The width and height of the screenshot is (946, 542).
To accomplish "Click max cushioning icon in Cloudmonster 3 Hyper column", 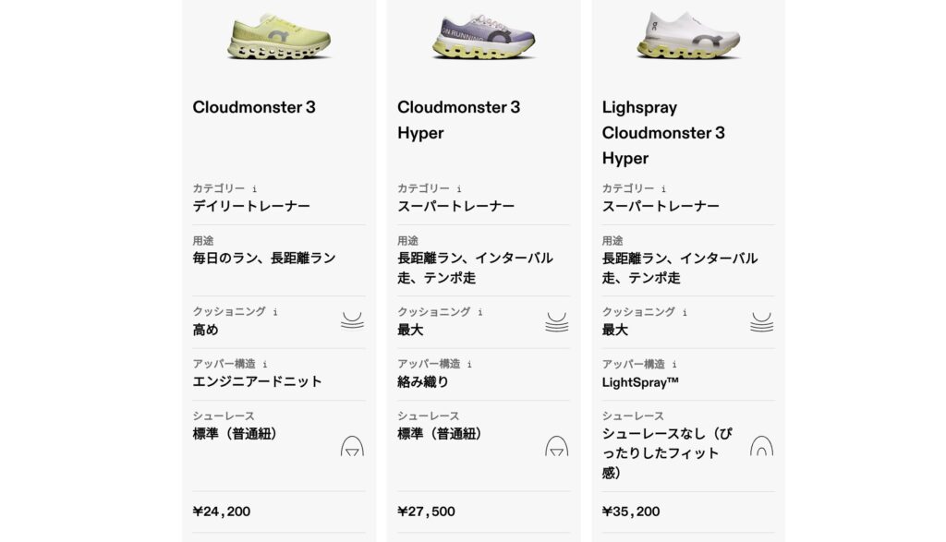I will coord(556,321).
